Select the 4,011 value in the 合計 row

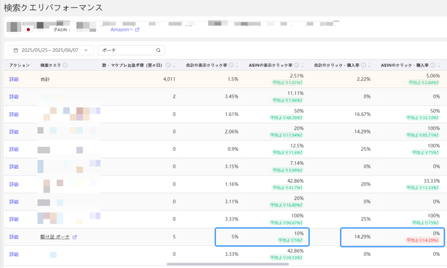pyautogui.click(x=169, y=79)
